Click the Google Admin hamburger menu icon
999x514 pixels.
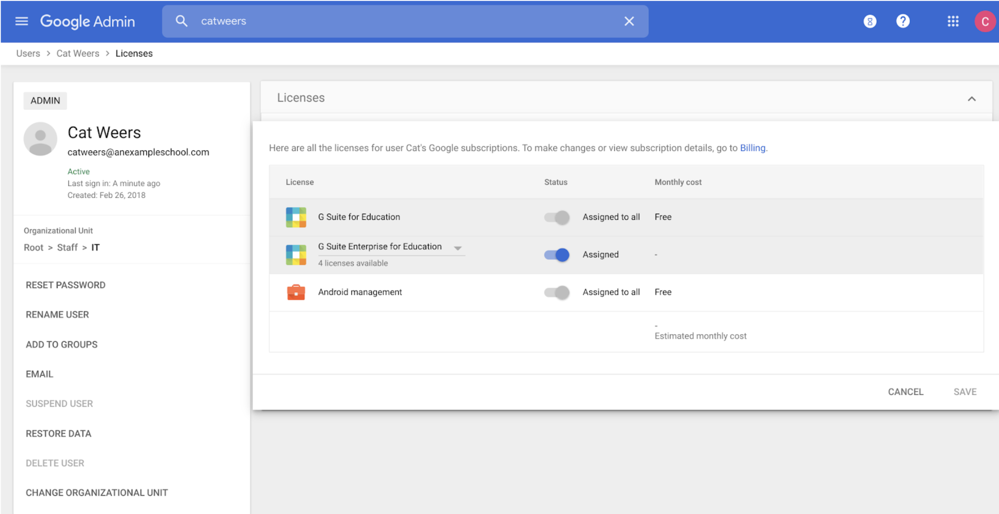[22, 21]
